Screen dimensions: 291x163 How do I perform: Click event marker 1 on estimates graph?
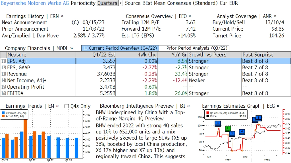tap(232, 133)
